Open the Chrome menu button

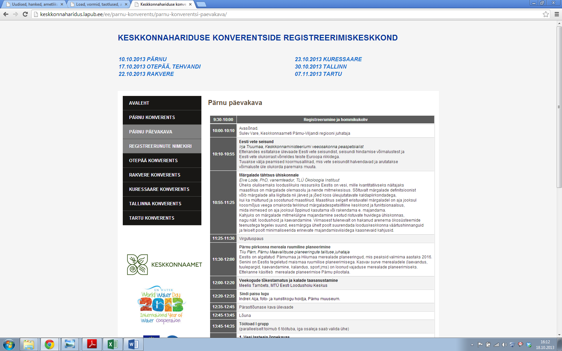pos(557,14)
